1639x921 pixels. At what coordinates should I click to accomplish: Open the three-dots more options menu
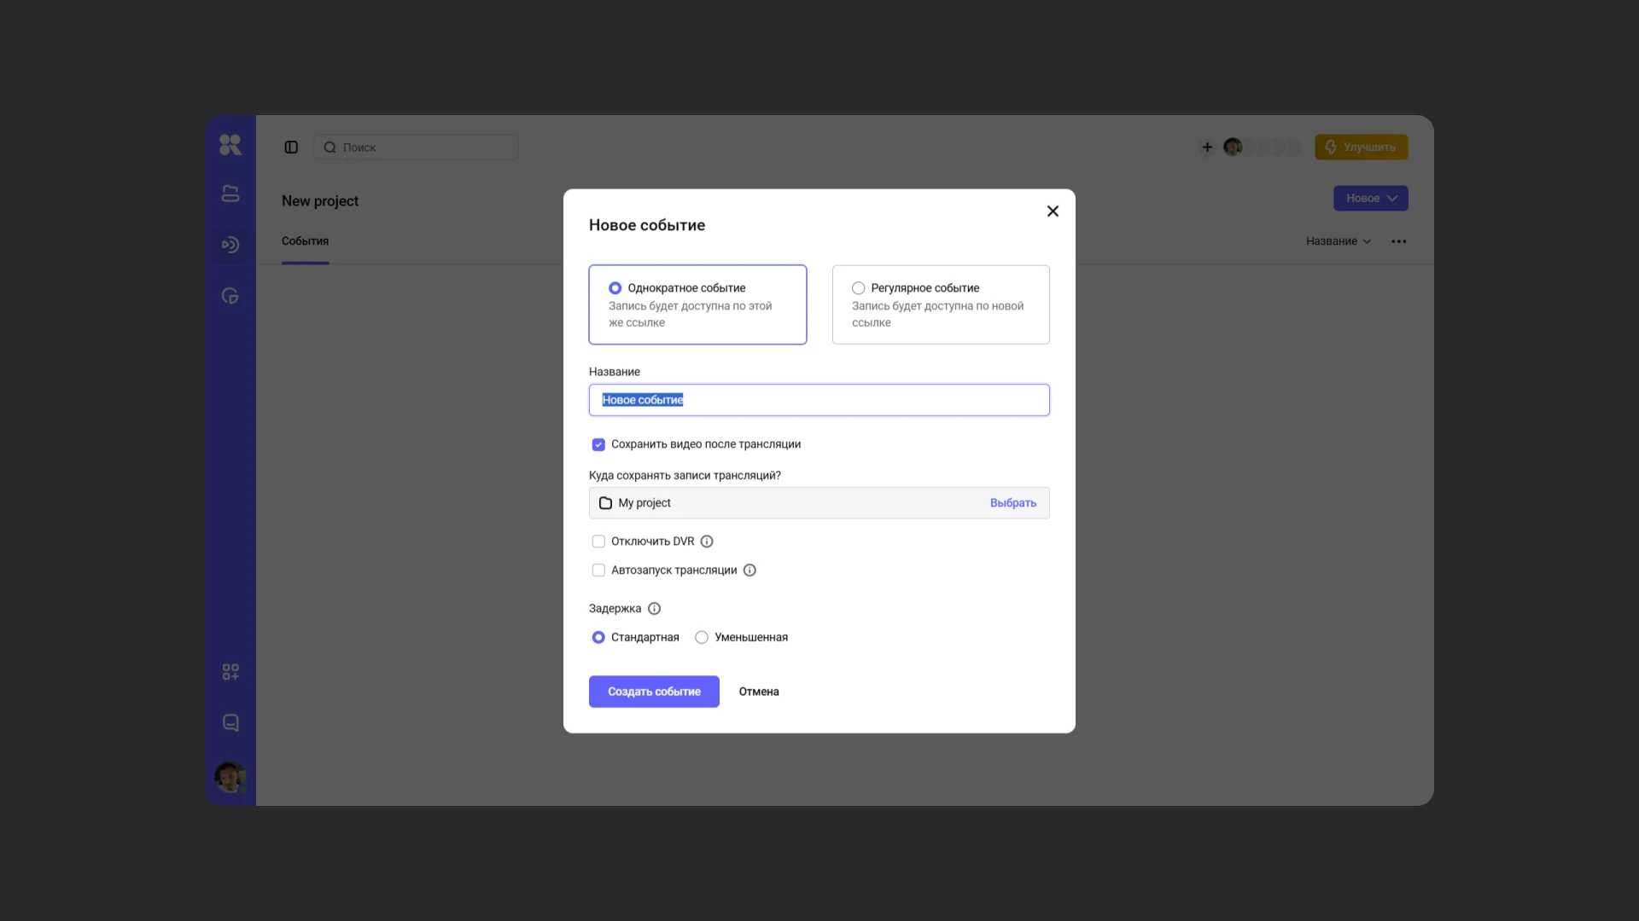tap(1398, 241)
